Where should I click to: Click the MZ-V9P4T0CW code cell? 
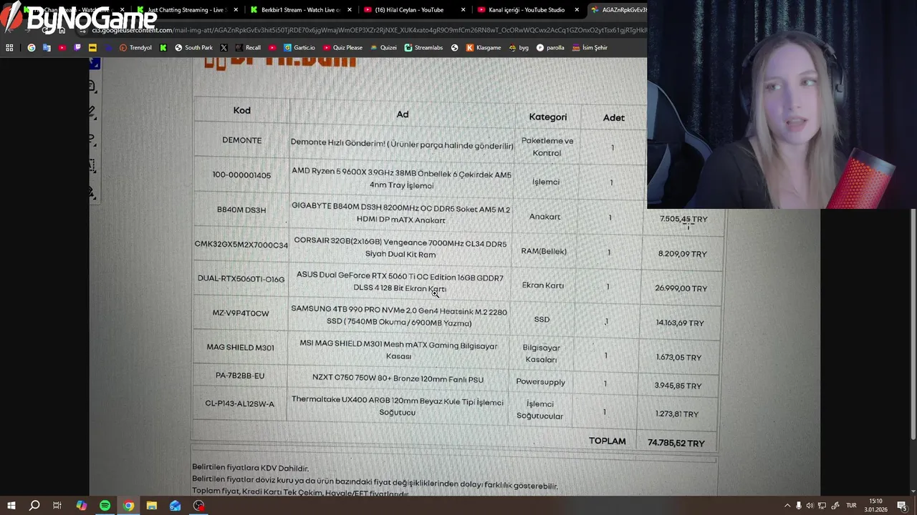241,313
